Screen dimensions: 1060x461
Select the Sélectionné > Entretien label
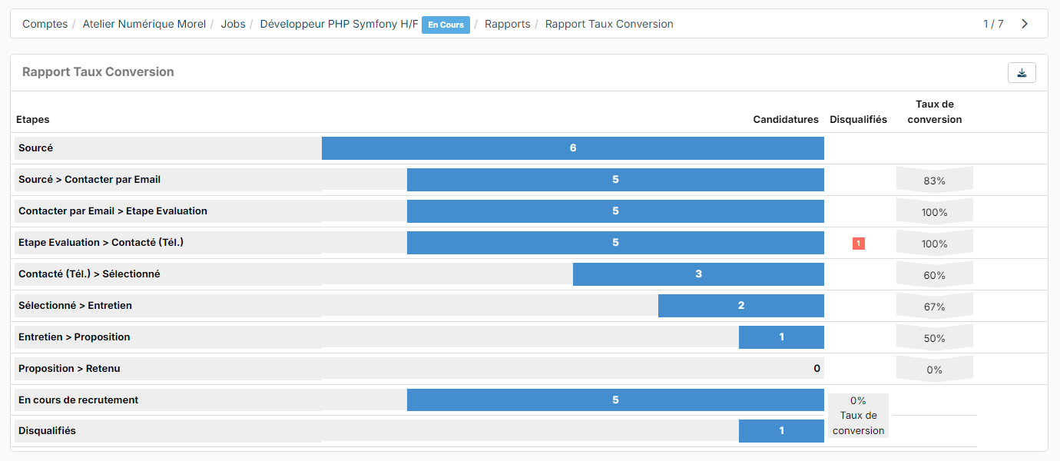(x=75, y=306)
